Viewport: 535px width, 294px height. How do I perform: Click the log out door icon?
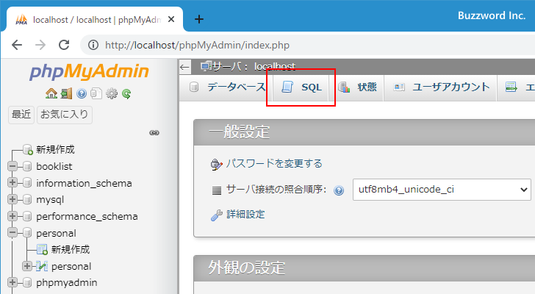point(67,93)
